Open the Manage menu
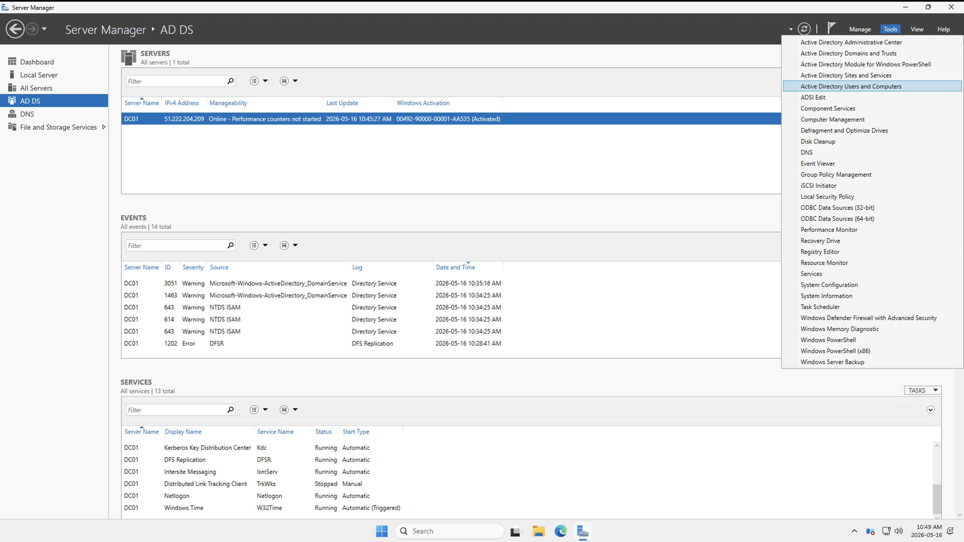The height and width of the screenshot is (542, 964). tap(860, 29)
